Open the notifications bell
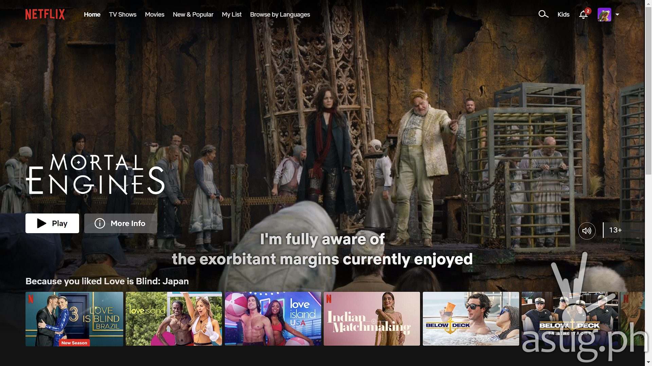652x366 pixels. click(583, 15)
